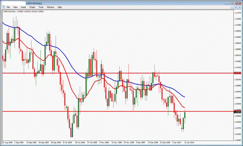Click the 12 Jan 2010 date label

(189, 143)
